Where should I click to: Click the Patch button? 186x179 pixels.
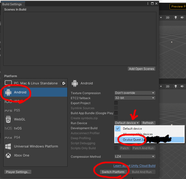125,148
